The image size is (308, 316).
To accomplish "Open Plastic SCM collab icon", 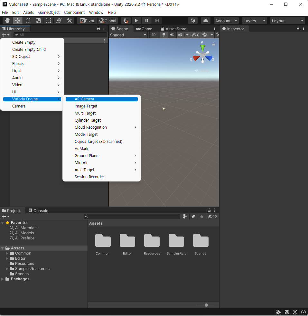I will [x=193, y=21].
